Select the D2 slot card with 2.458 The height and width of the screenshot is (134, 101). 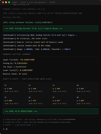pos(39,88)
